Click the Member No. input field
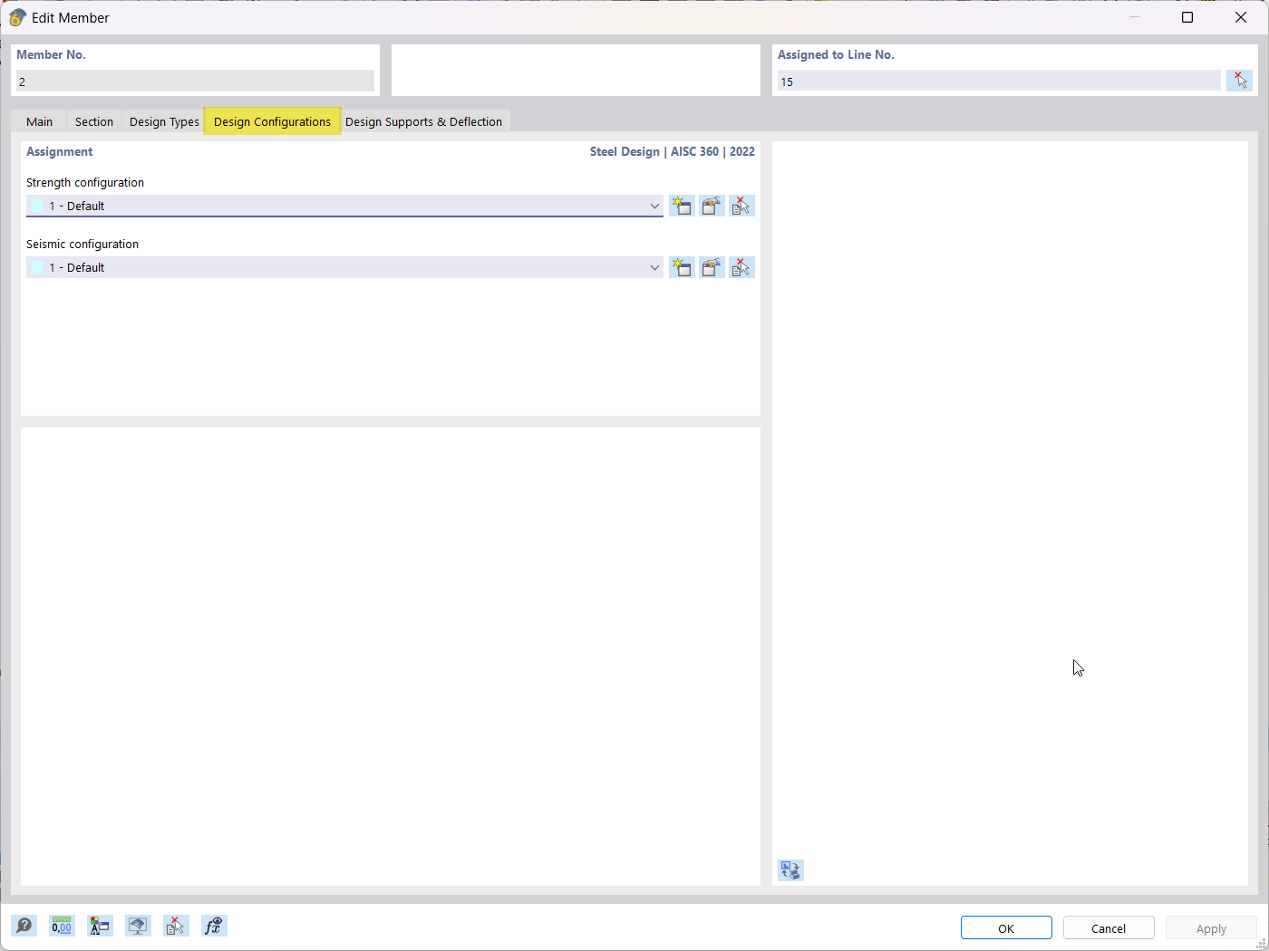The width and height of the screenshot is (1269, 951). [x=195, y=80]
